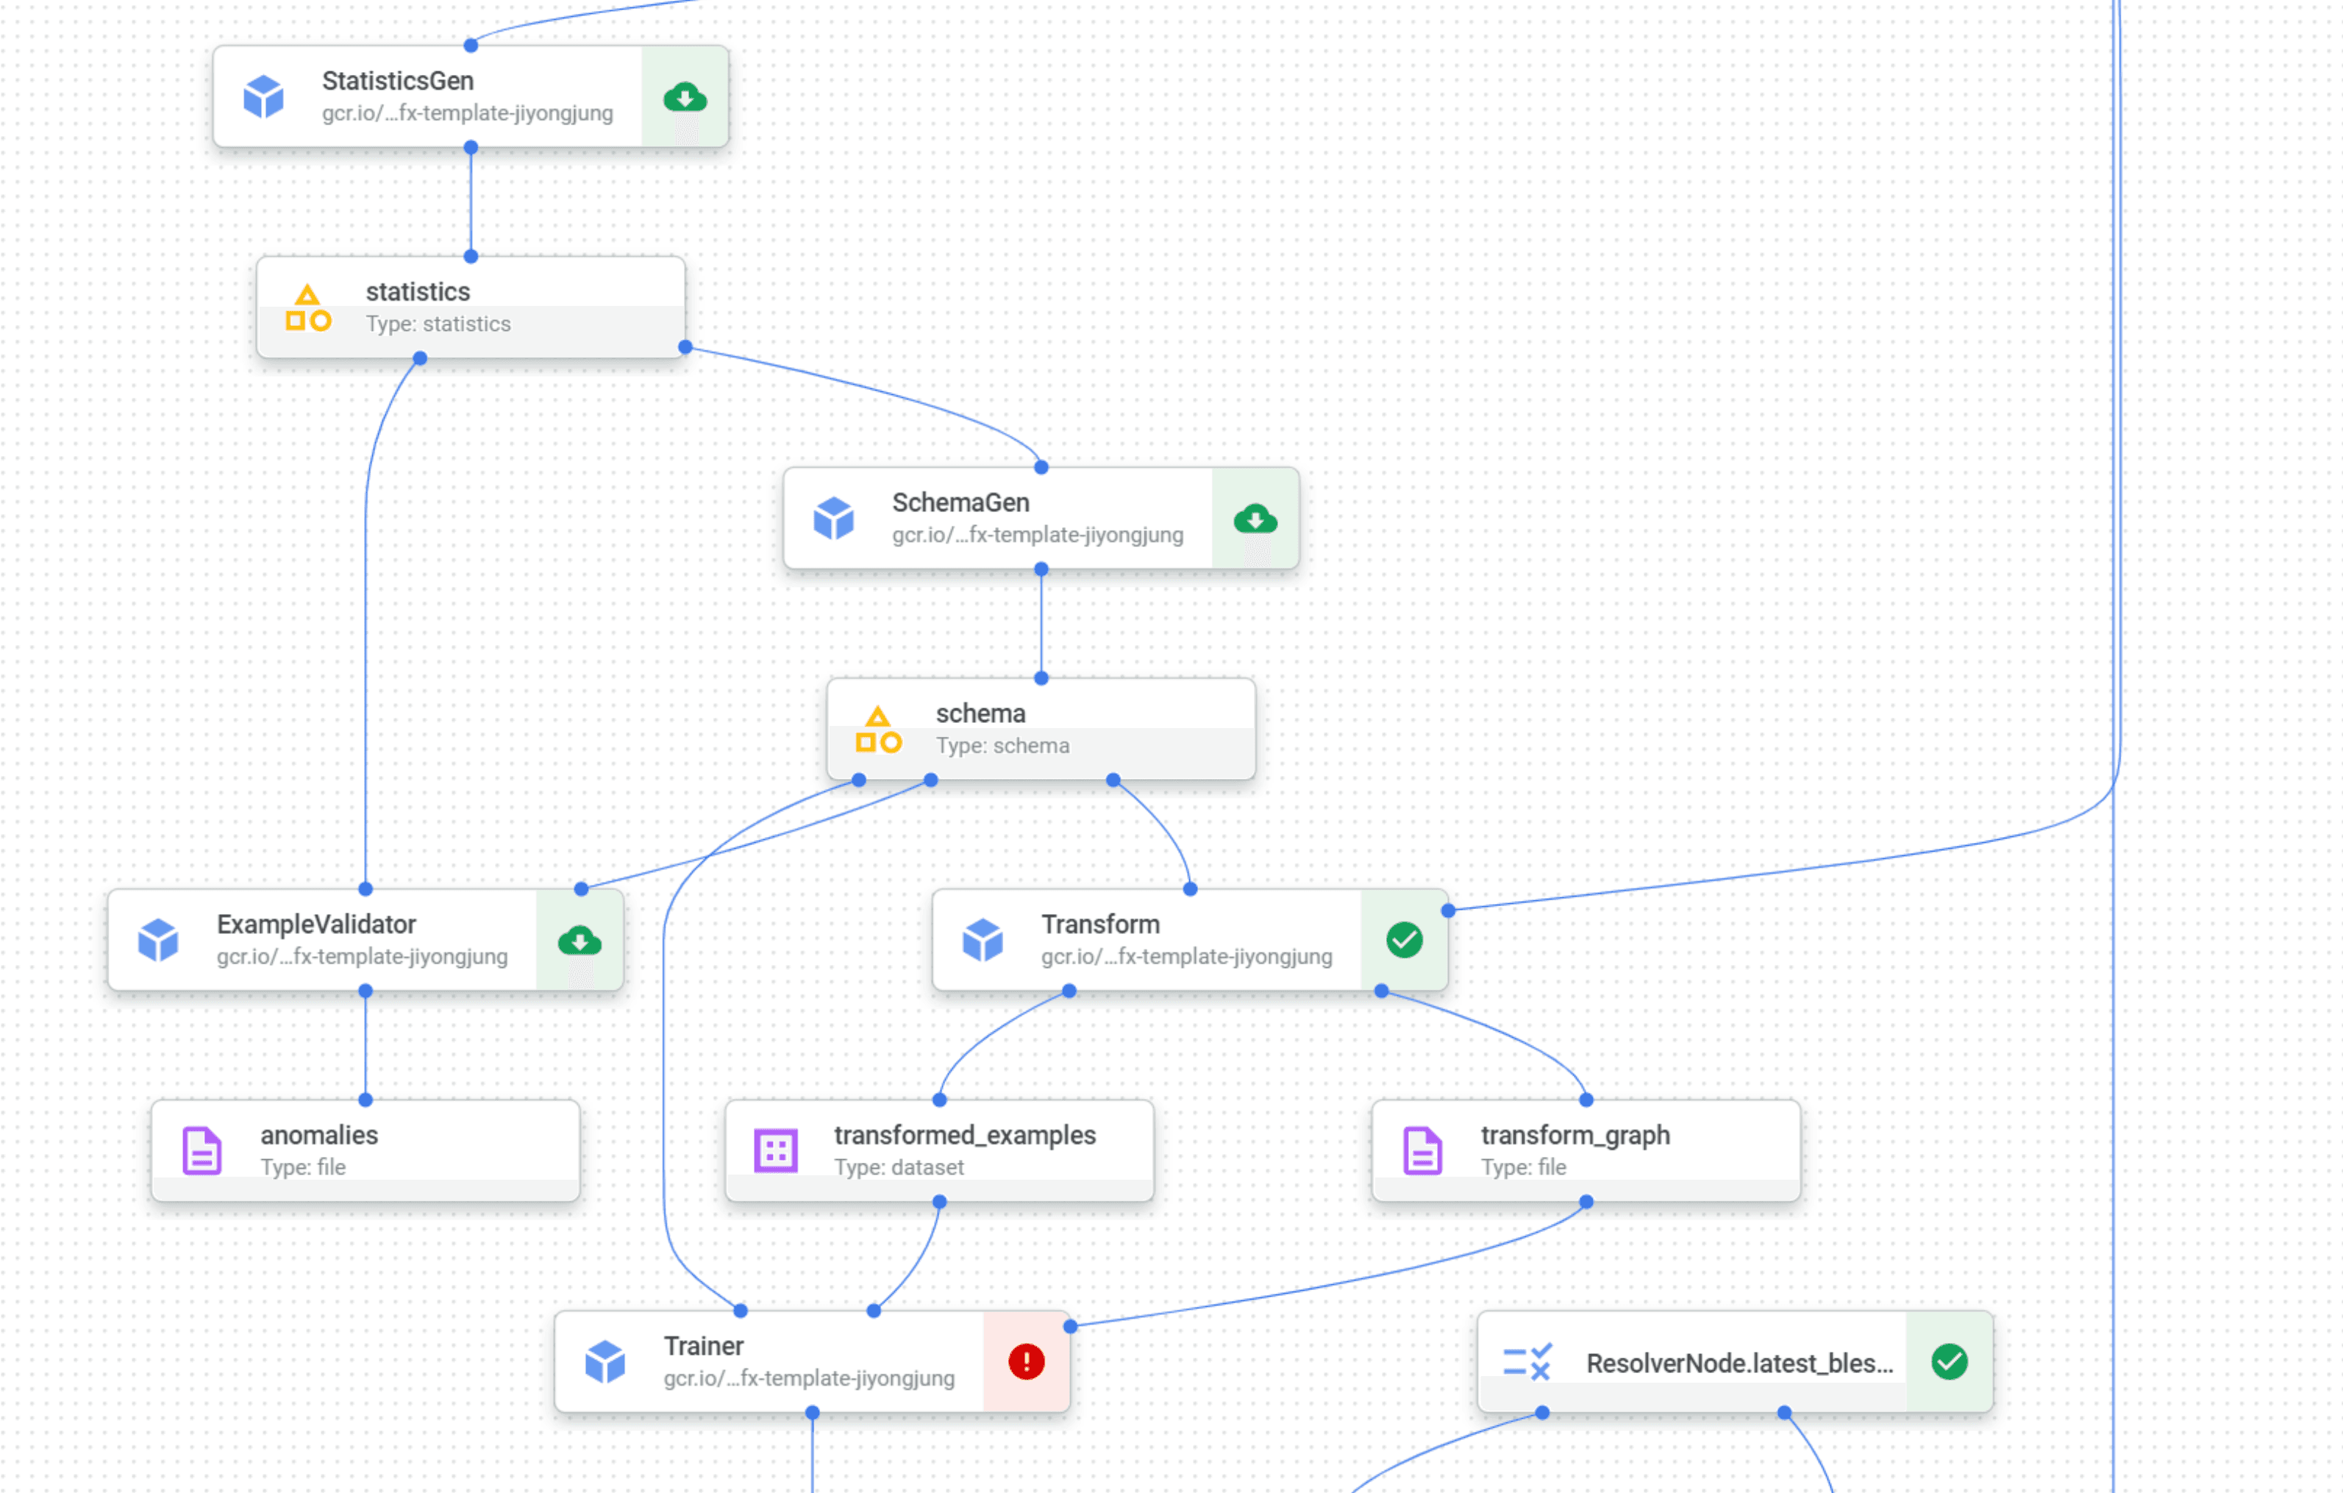
Task: Click SchemaGen cached cloud download icon
Action: [1255, 519]
